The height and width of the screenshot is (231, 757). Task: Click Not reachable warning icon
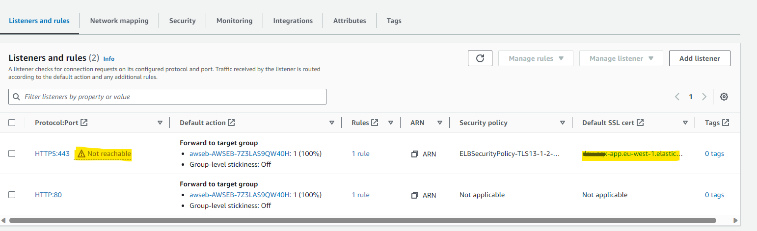[x=81, y=154]
